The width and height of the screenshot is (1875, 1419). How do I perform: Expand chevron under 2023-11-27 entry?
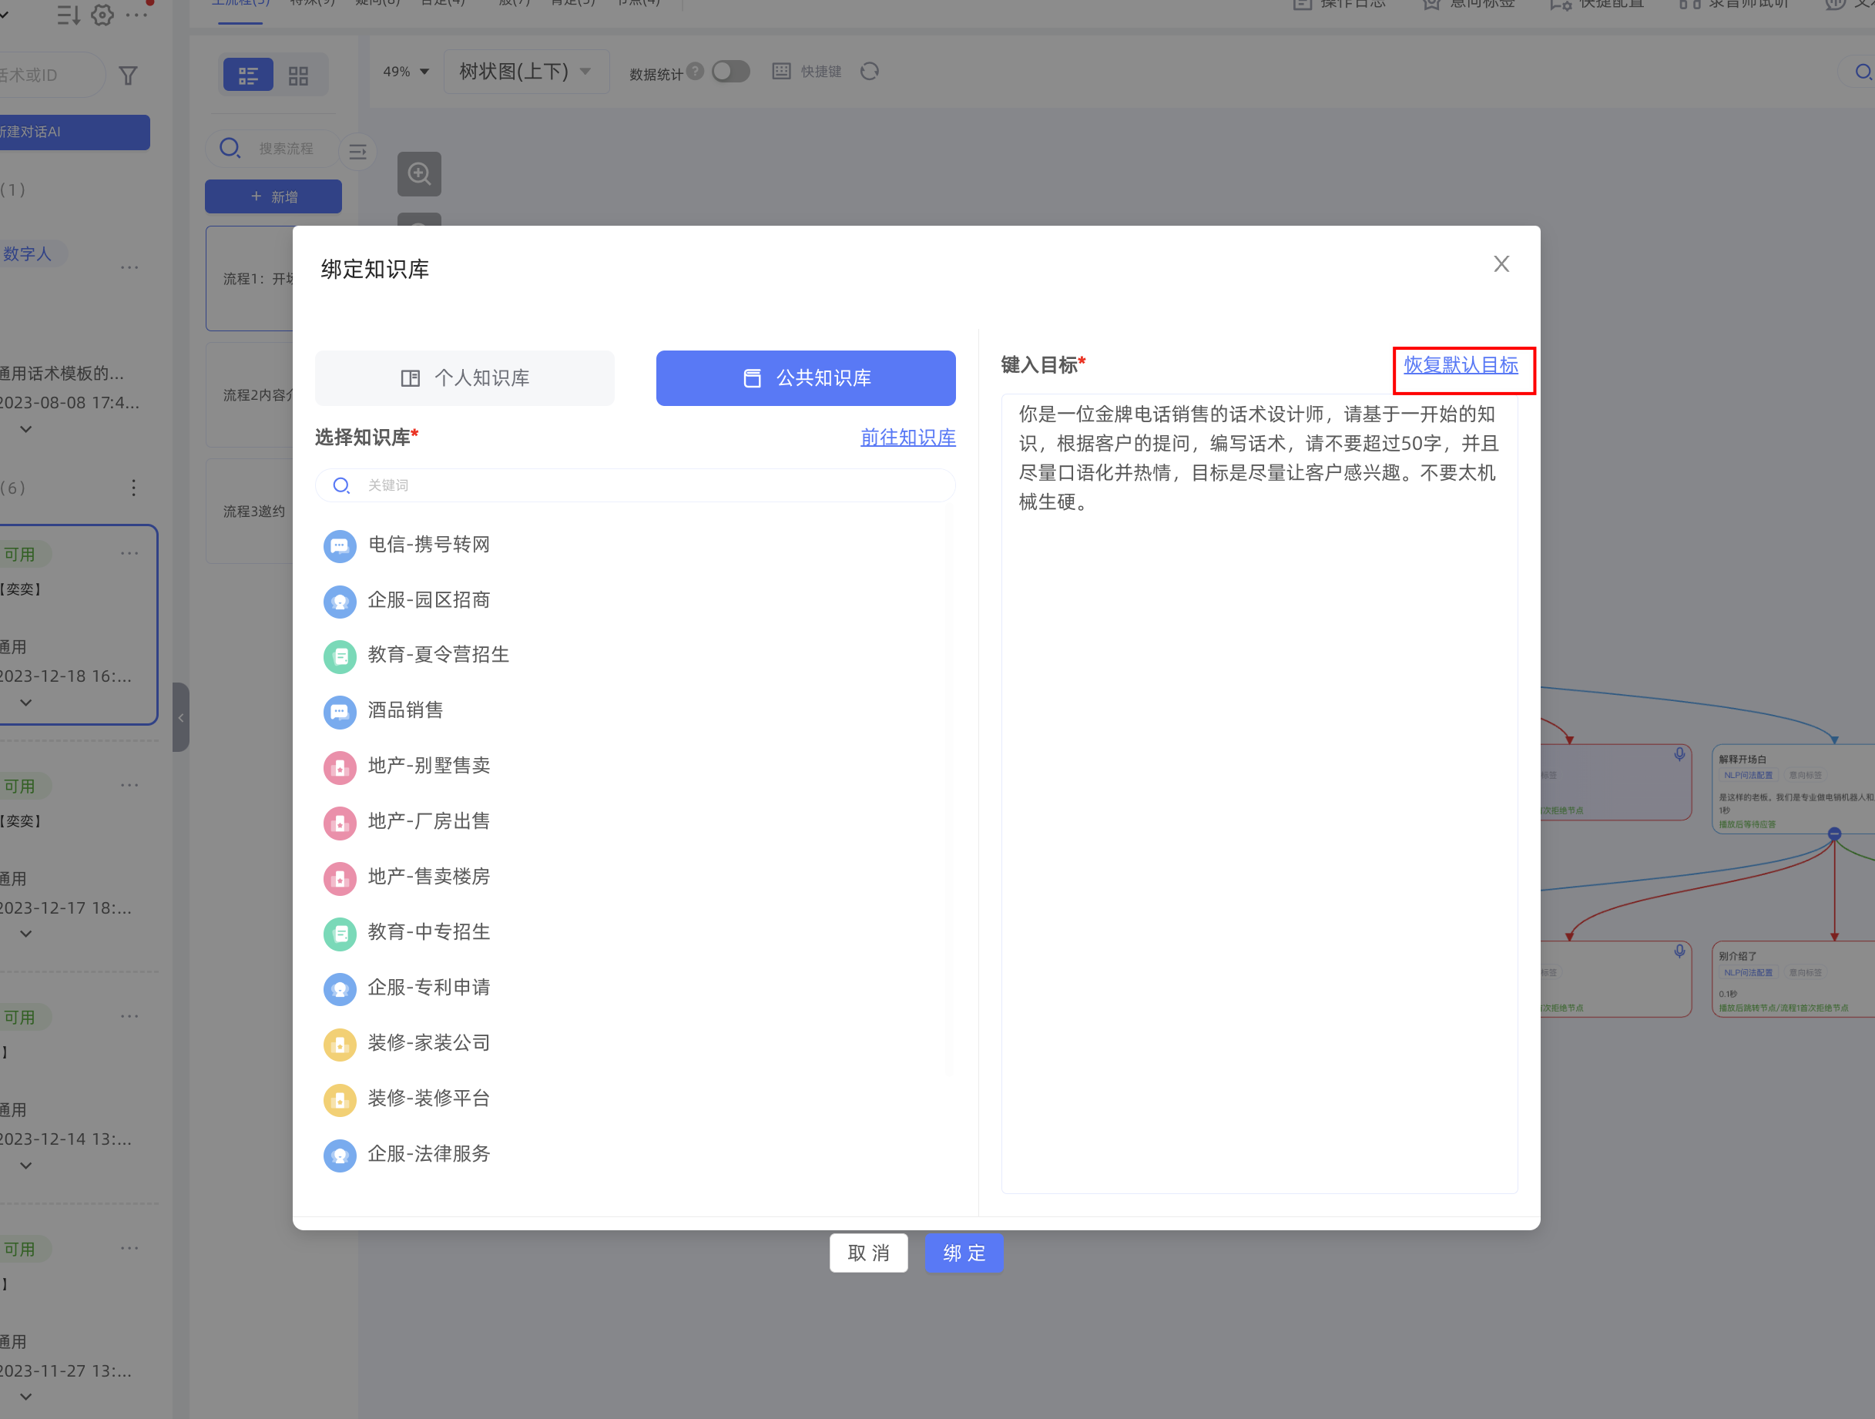coord(26,1397)
